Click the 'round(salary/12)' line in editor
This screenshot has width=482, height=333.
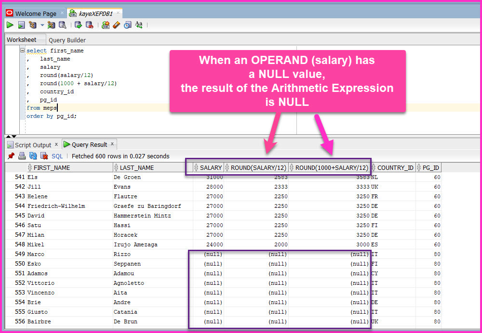point(67,75)
